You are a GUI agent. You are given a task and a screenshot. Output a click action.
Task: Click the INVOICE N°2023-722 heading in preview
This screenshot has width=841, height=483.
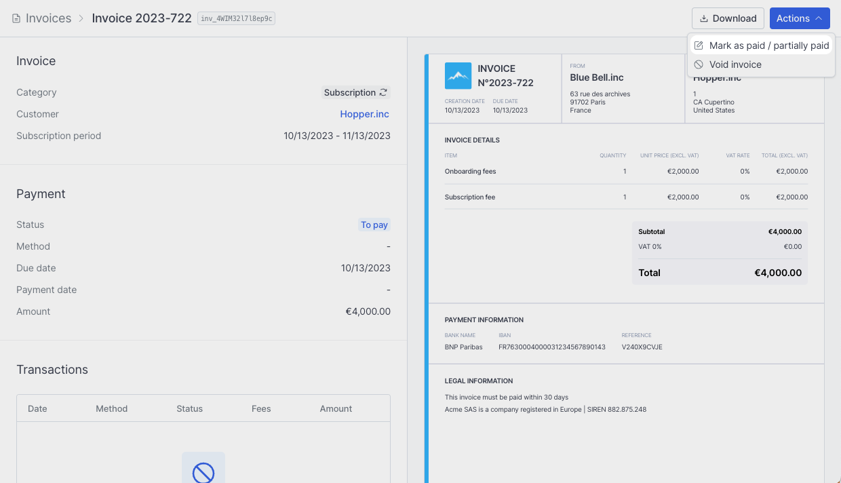[x=505, y=76]
